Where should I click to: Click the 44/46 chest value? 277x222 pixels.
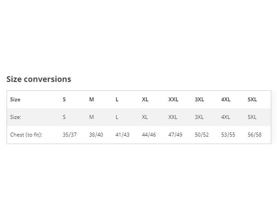coord(149,135)
